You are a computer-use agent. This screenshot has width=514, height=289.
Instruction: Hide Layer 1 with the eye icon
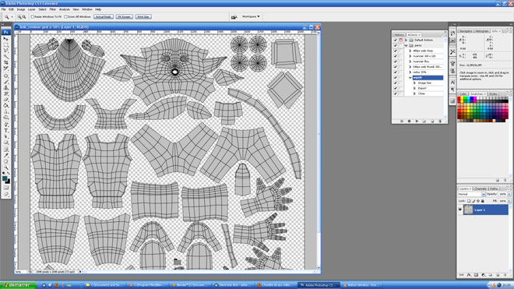click(x=460, y=210)
